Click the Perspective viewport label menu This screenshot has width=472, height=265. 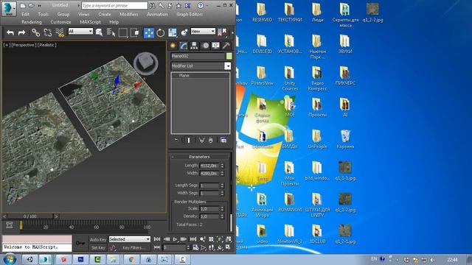24,45
